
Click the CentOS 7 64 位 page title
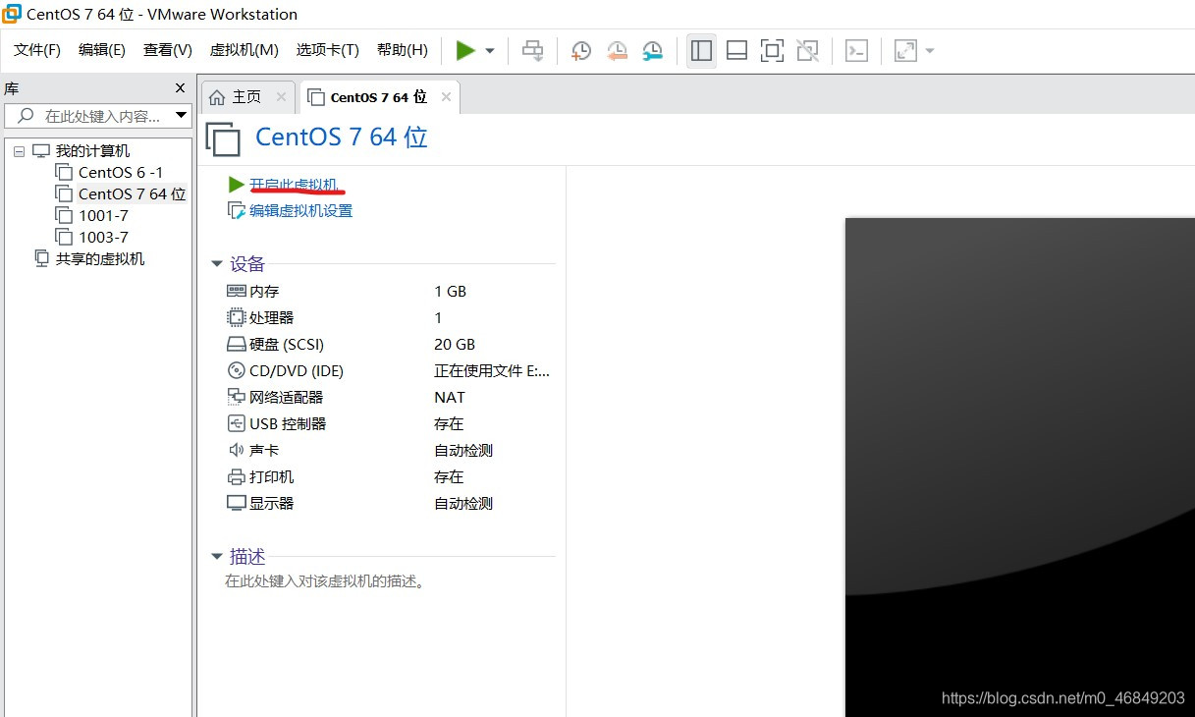coord(342,137)
